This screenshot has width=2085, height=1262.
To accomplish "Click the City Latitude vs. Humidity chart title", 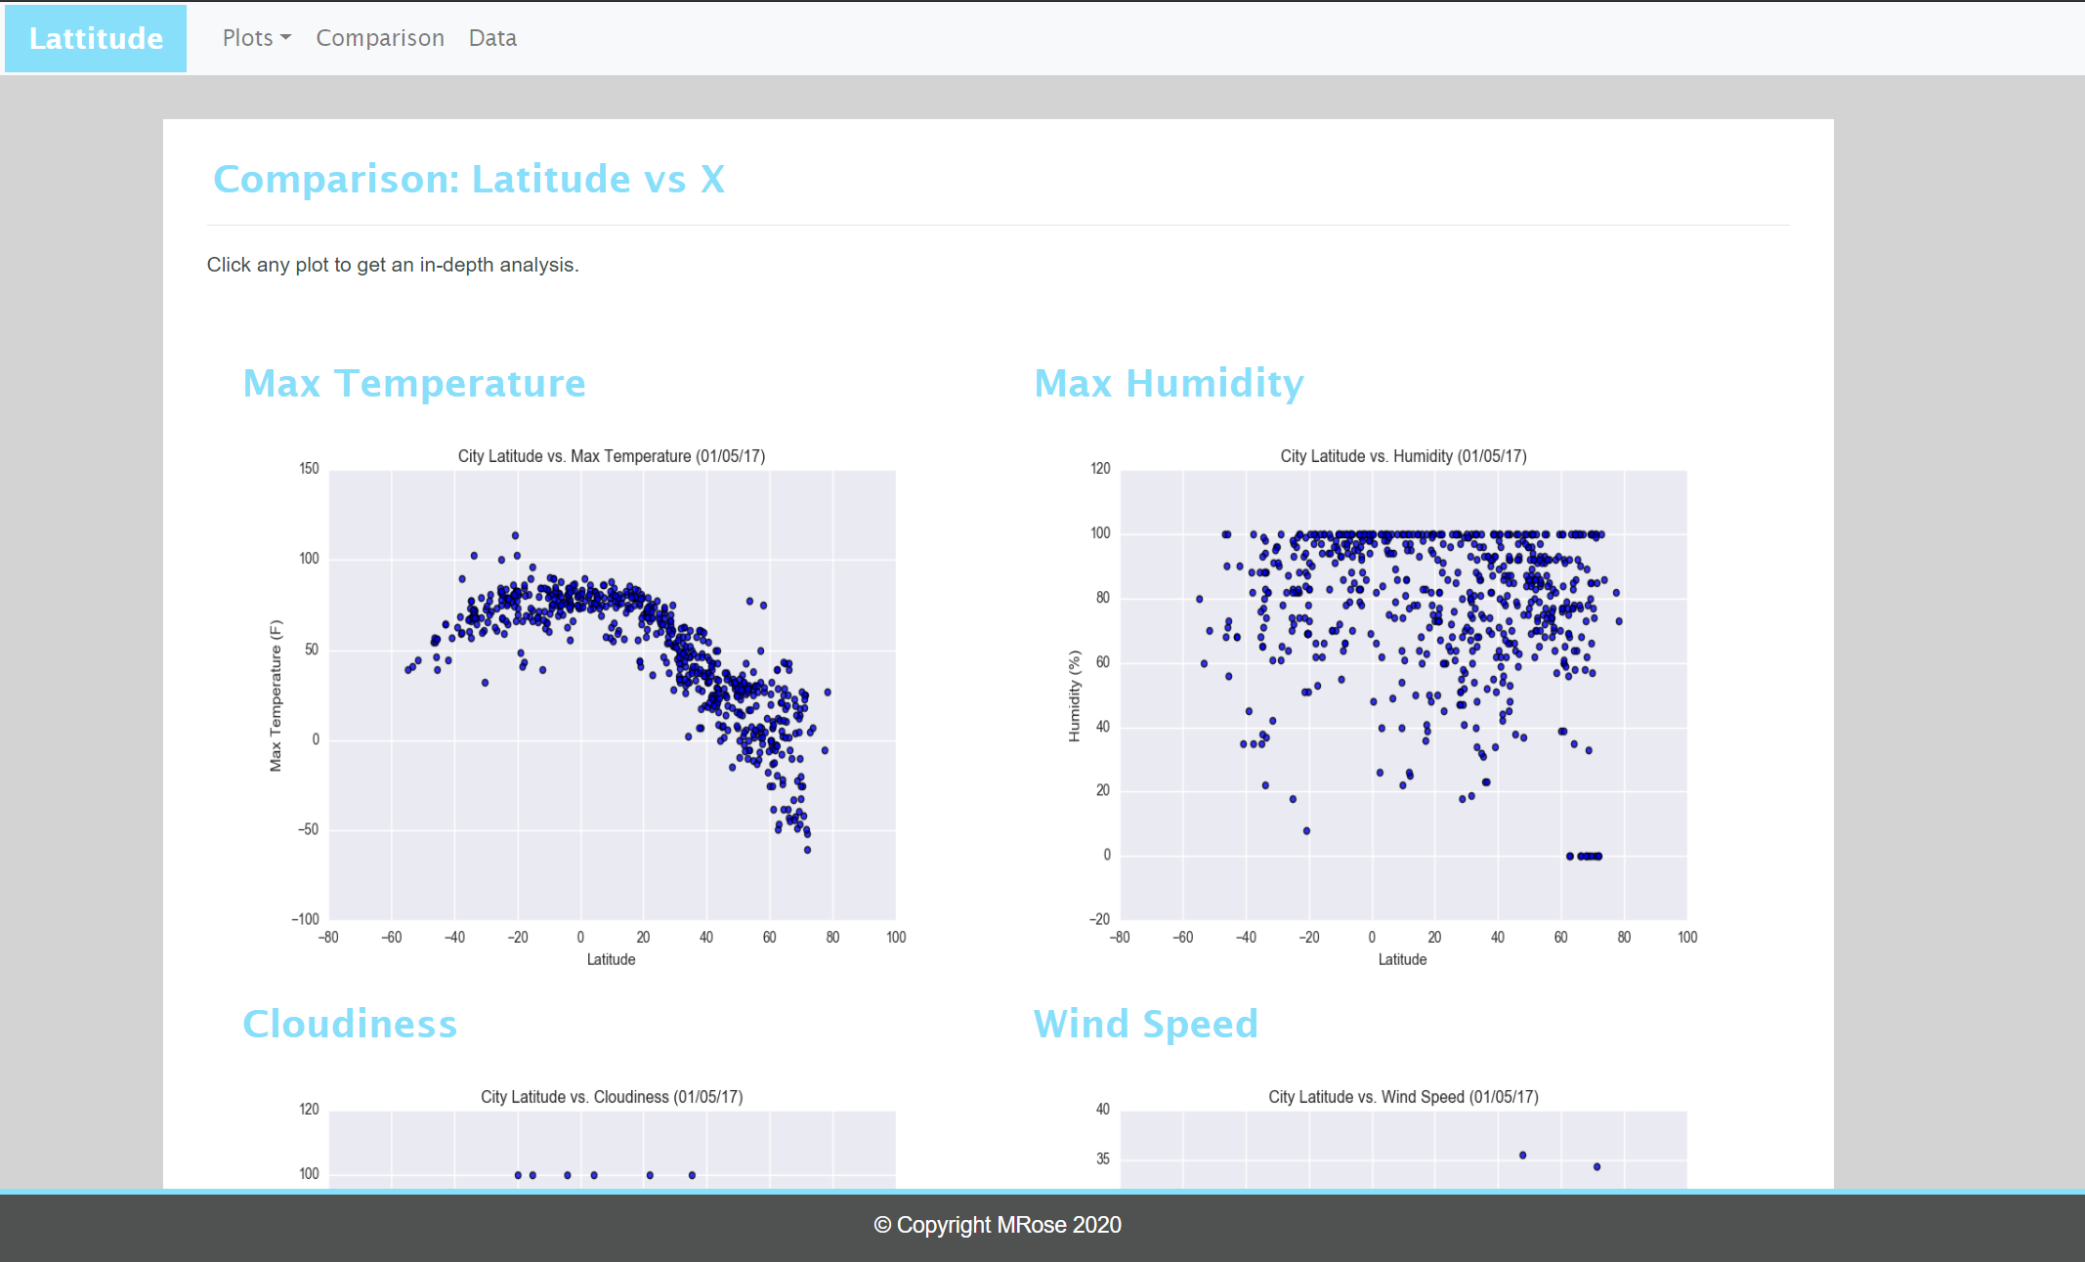I will point(1402,455).
